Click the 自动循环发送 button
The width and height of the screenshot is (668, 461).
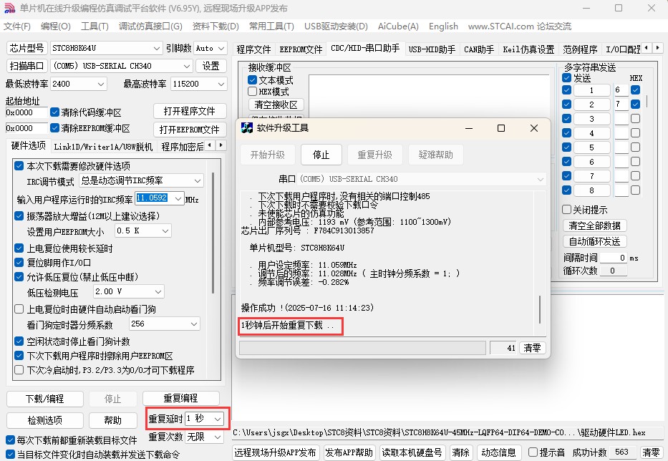(x=595, y=241)
